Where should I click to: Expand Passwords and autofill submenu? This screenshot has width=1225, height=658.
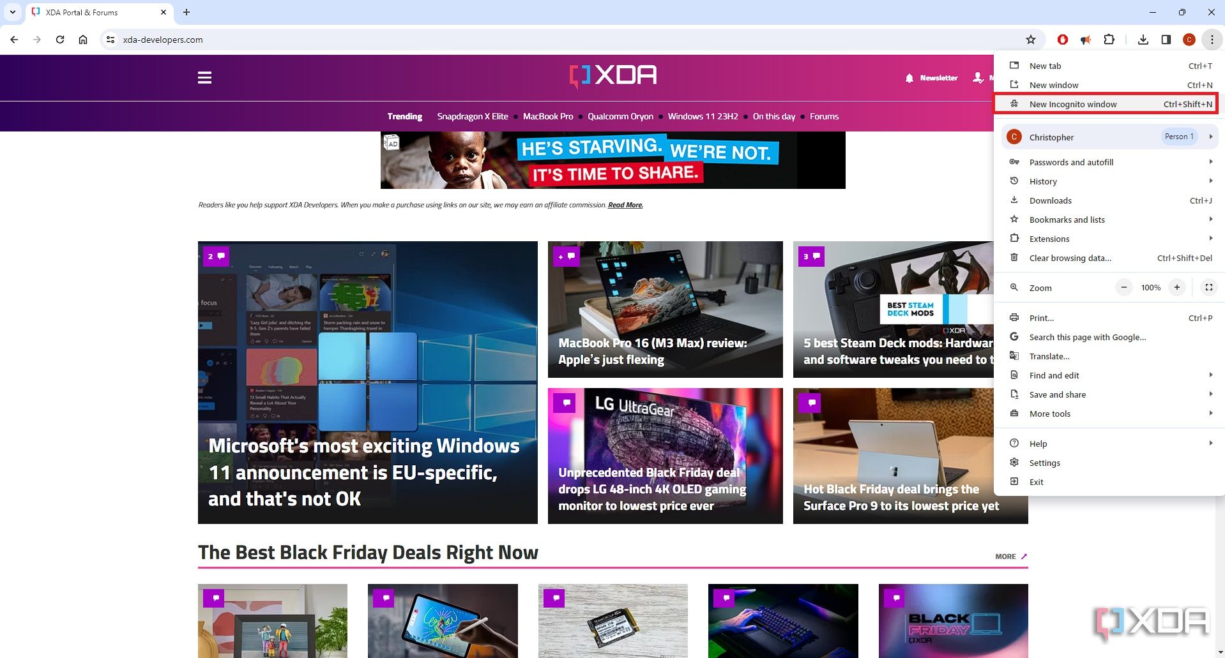(1109, 162)
